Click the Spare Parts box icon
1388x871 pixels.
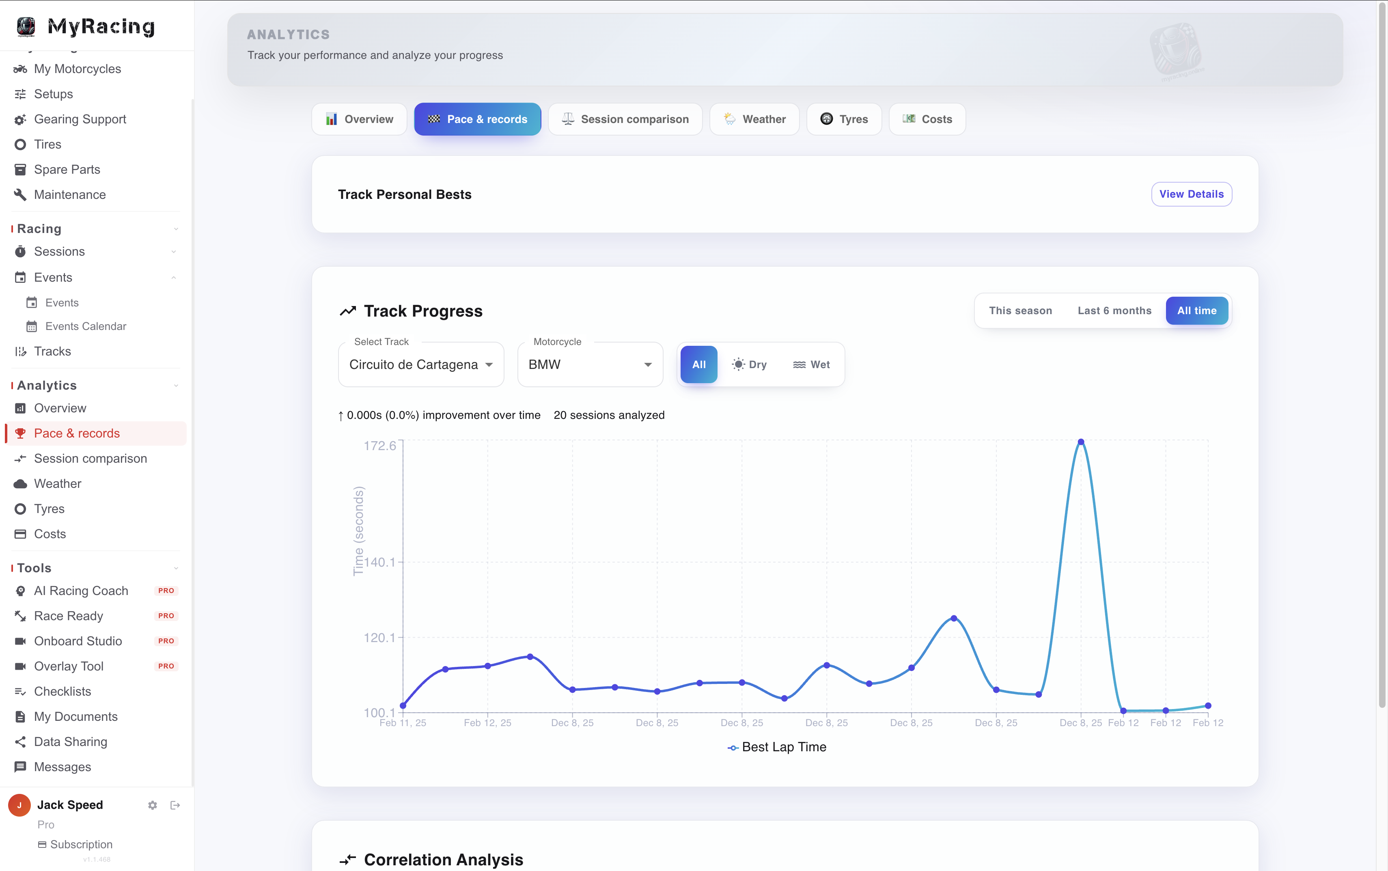(20, 169)
